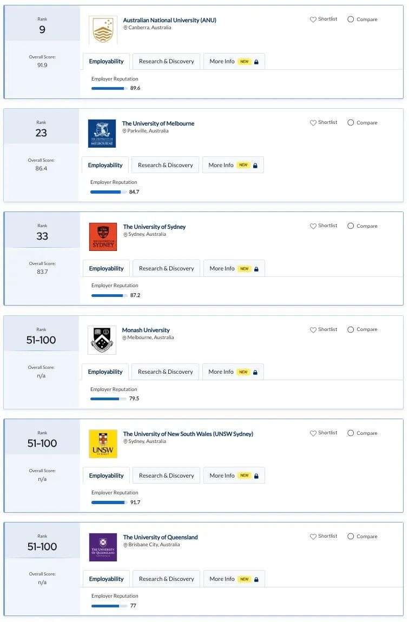Click the ANU crest logo
The height and width of the screenshot is (622, 409).
coord(103,30)
